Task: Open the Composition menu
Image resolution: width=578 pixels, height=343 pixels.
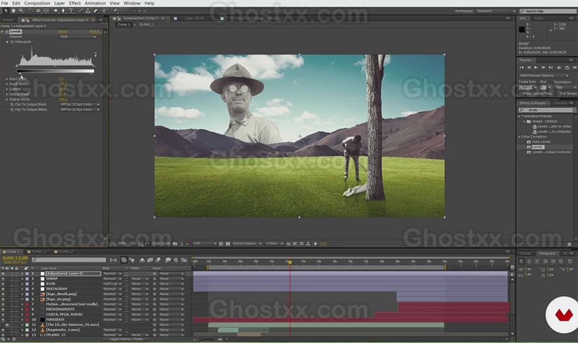Action: coord(37,3)
